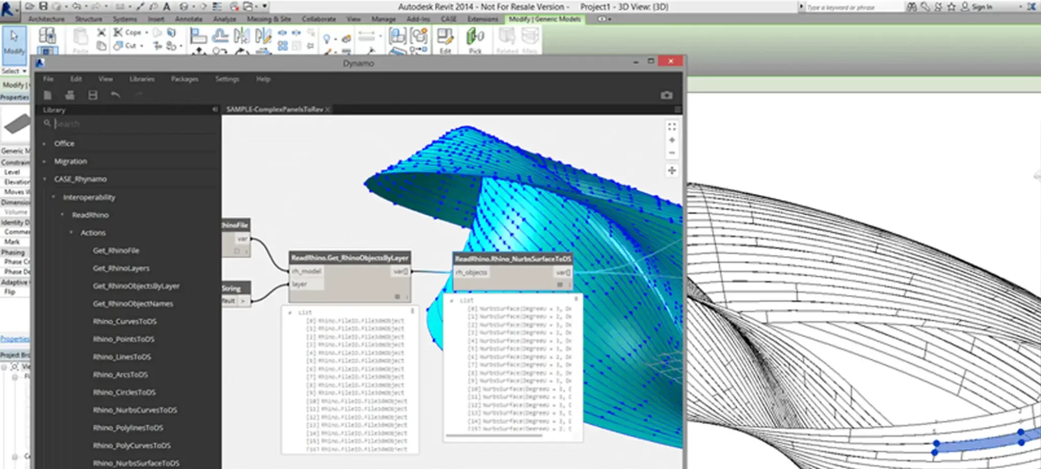Click Rhino_PolylinesToDS in library list
This screenshot has height=469, width=1041.
click(x=128, y=428)
